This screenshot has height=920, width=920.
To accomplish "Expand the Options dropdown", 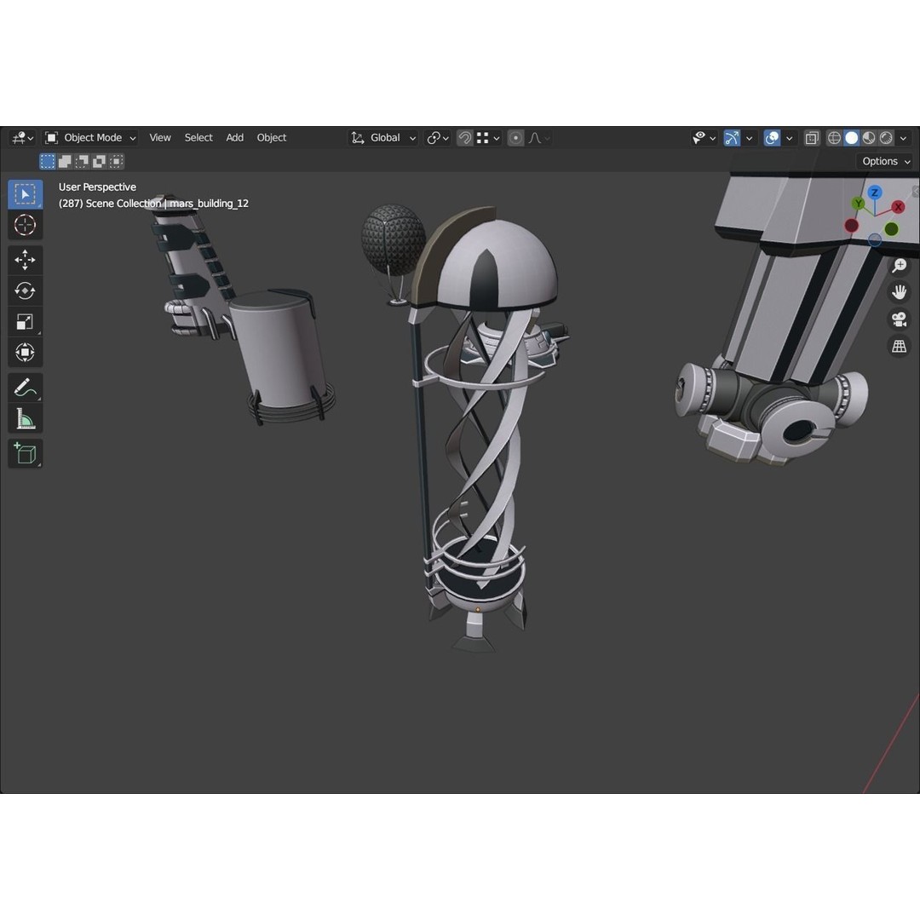I will point(885,161).
